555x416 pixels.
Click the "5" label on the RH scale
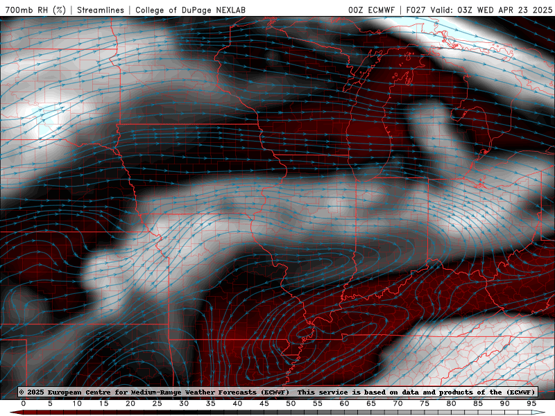click(50, 404)
